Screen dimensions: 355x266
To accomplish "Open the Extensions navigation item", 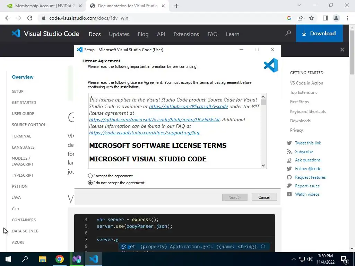I will [x=186, y=34].
